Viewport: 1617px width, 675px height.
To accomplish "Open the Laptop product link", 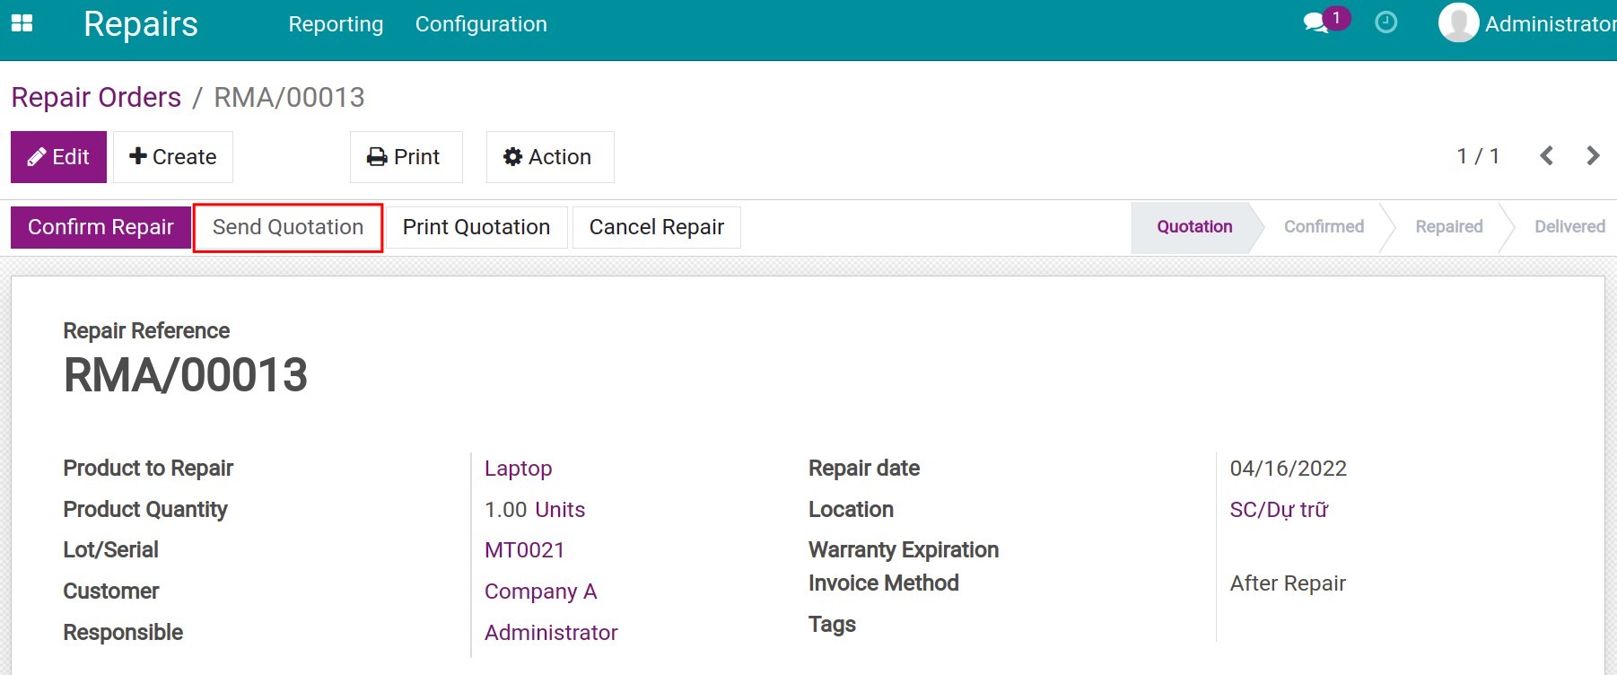I will pos(518,469).
